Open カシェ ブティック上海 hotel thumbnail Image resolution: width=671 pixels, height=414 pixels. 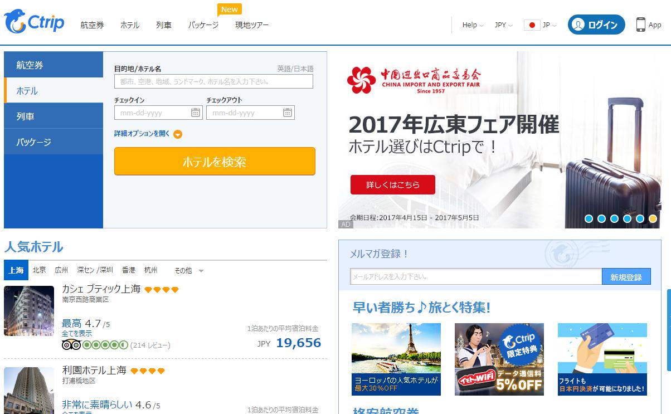29,310
